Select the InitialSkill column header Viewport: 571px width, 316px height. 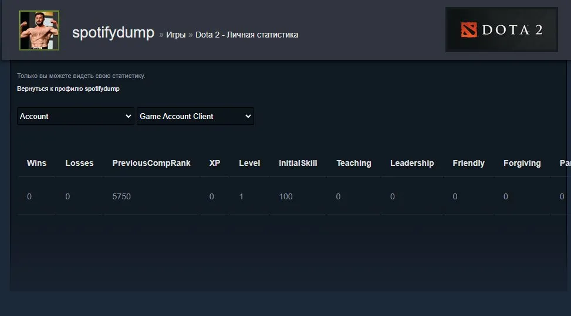[x=298, y=163]
